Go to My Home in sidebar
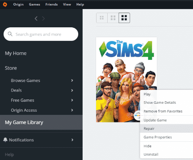This screenshot has width=193, height=160. [x=15, y=53]
